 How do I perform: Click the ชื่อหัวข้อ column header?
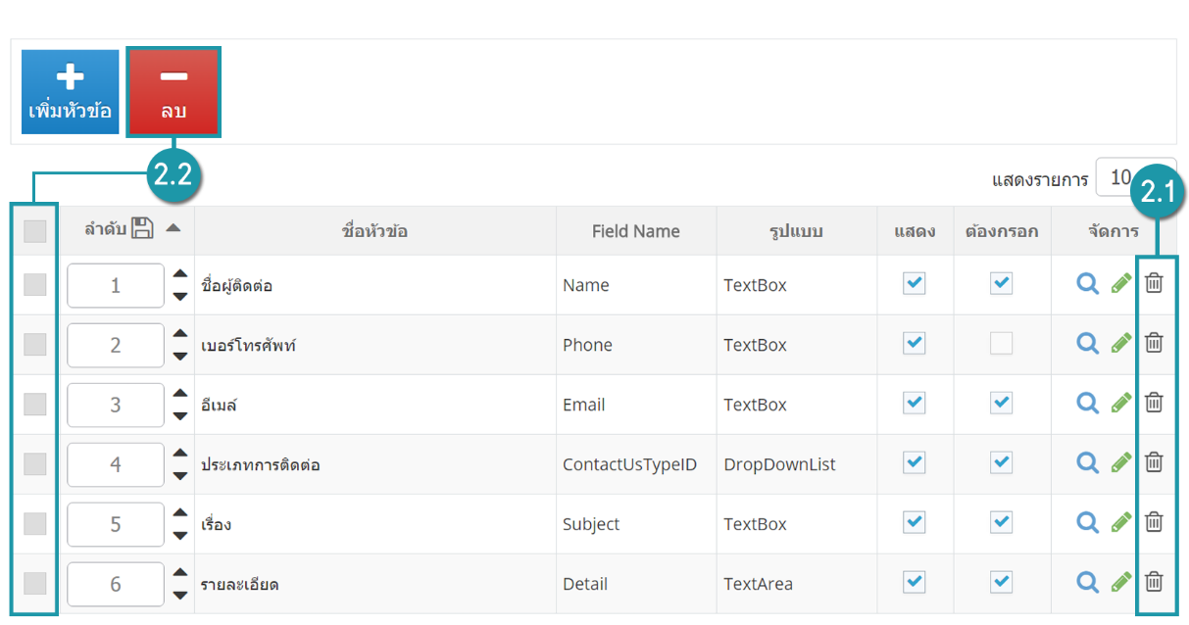pyautogui.click(x=375, y=231)
